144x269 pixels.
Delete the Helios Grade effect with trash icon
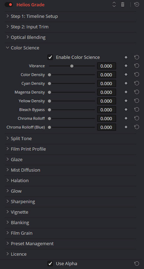123,5
